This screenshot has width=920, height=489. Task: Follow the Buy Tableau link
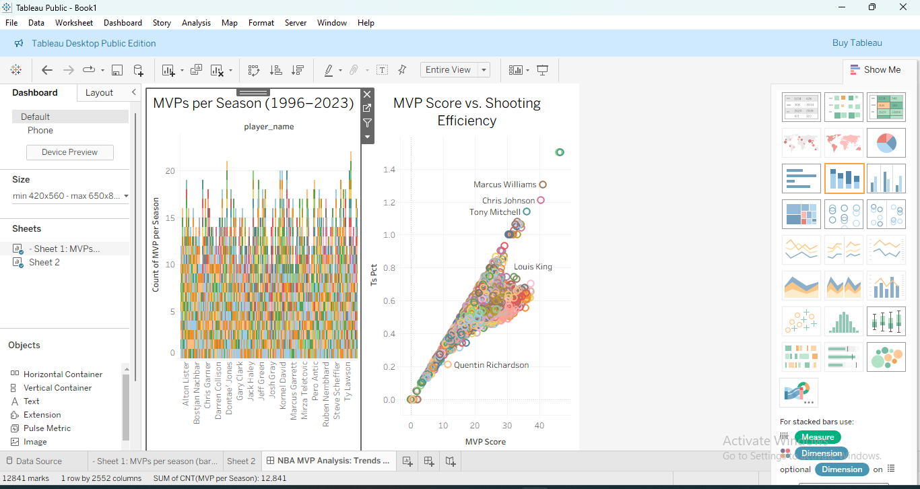[x=857, y=43]
